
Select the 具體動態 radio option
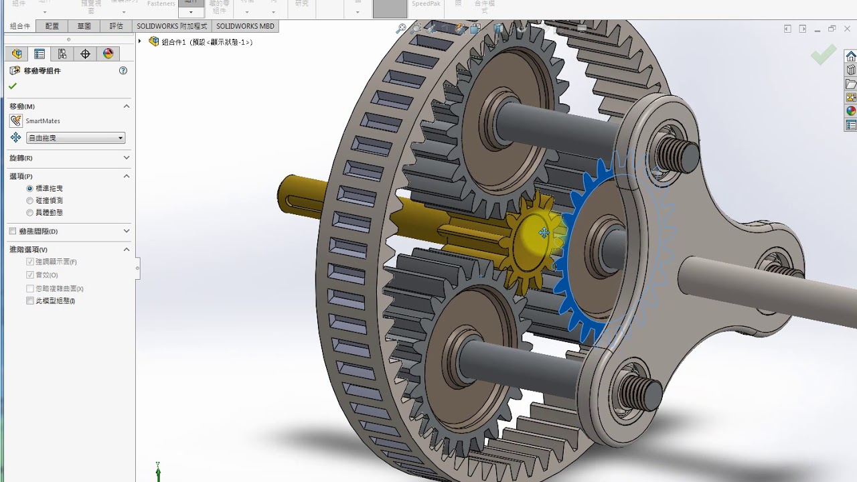pos(29,212)
